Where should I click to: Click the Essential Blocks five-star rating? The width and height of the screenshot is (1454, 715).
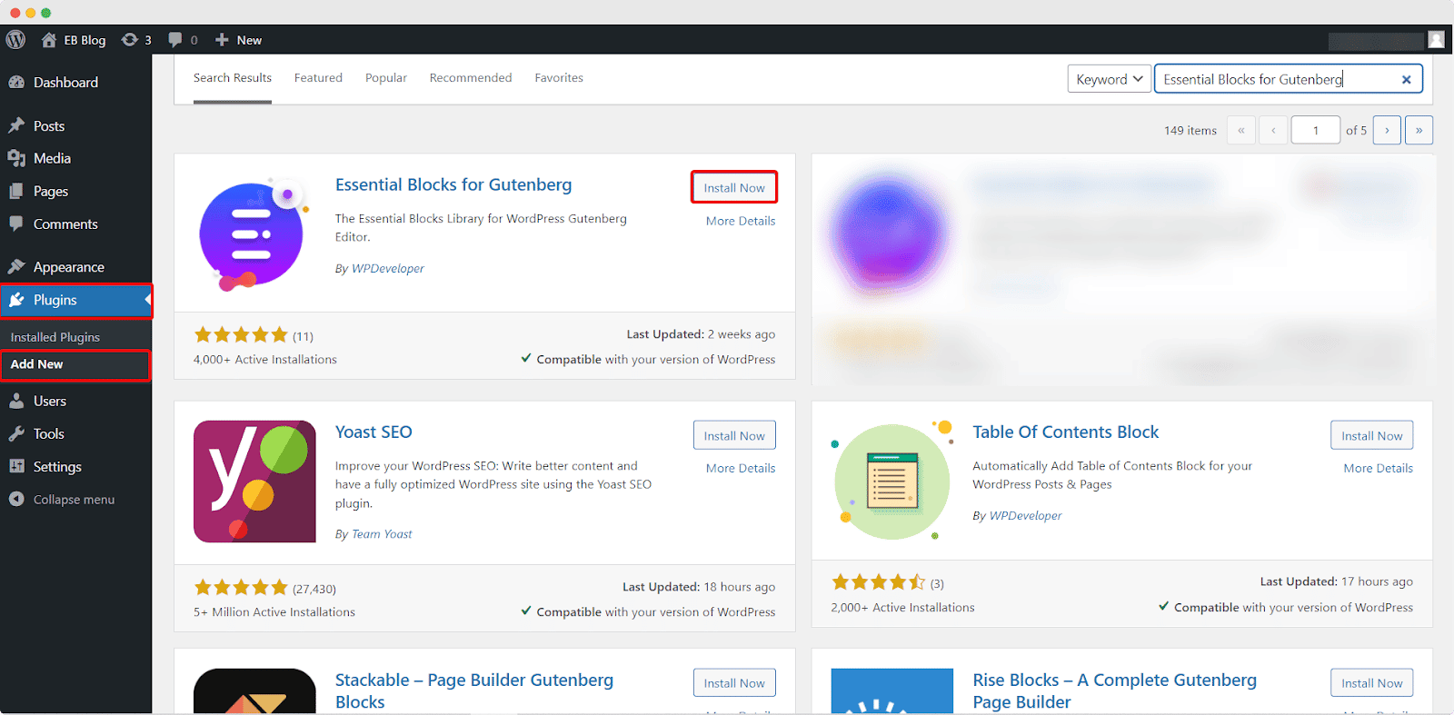(x=241, y=335)
